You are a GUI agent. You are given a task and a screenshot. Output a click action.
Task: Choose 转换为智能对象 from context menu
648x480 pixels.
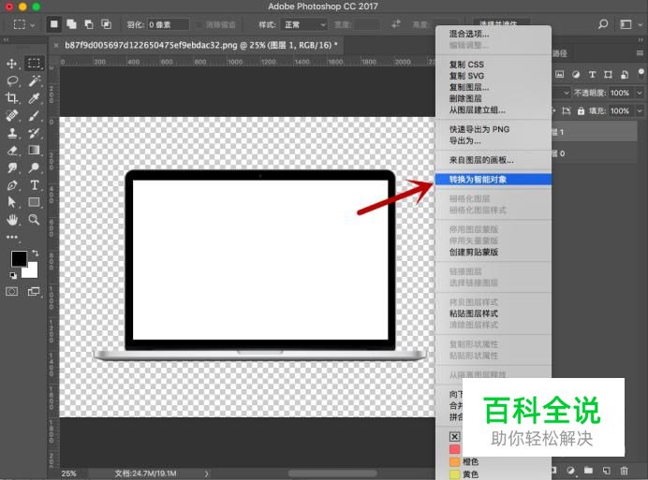pyautogui.click(x=493, y=180)
